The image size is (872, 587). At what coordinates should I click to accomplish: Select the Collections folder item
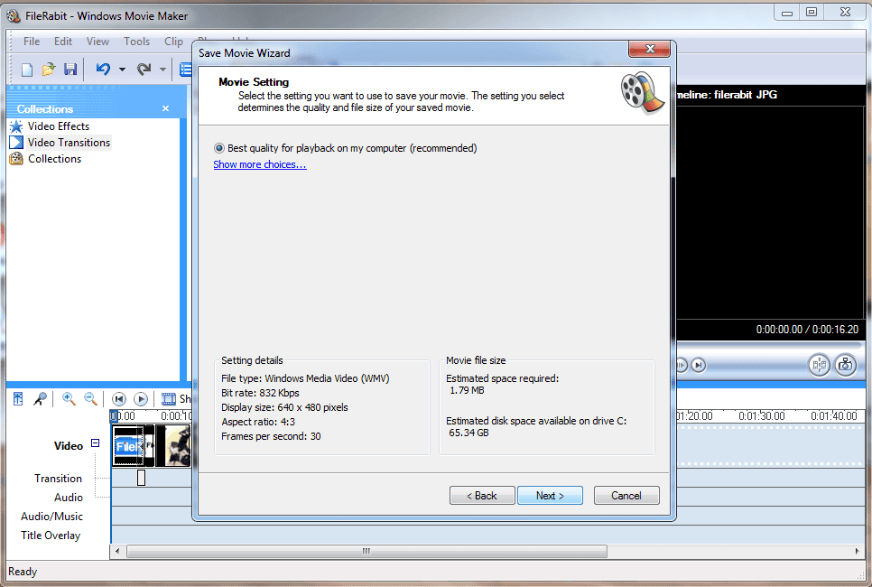coord(54,159)
